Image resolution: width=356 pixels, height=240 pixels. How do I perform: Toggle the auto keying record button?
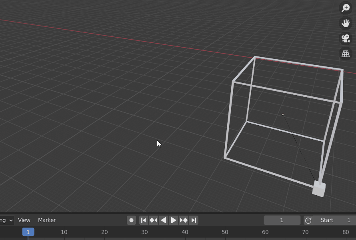[131, 220]
